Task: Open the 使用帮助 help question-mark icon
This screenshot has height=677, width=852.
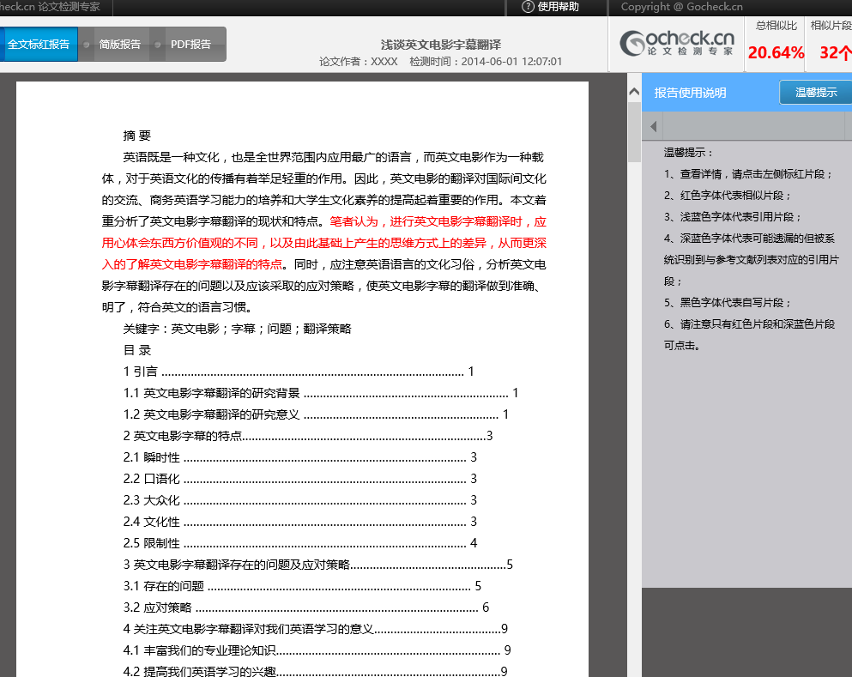Action: pos(528,7)
